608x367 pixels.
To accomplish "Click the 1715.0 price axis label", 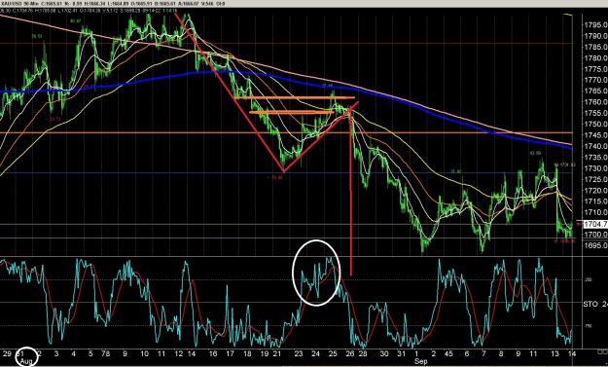I will (596, 202).
